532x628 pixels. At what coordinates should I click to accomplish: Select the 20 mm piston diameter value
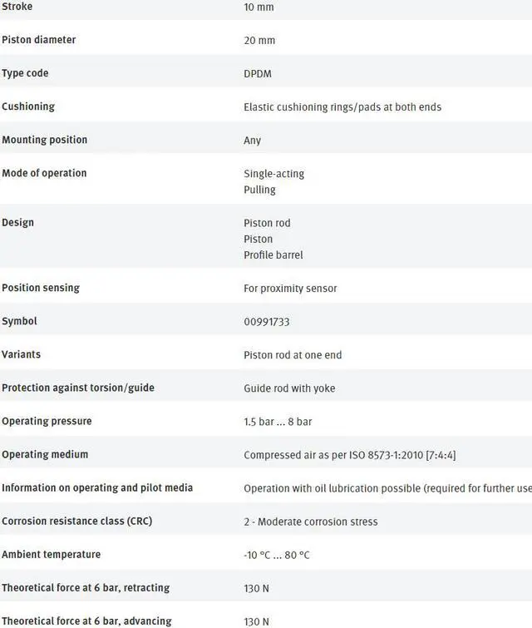click(x=259, y=41)
